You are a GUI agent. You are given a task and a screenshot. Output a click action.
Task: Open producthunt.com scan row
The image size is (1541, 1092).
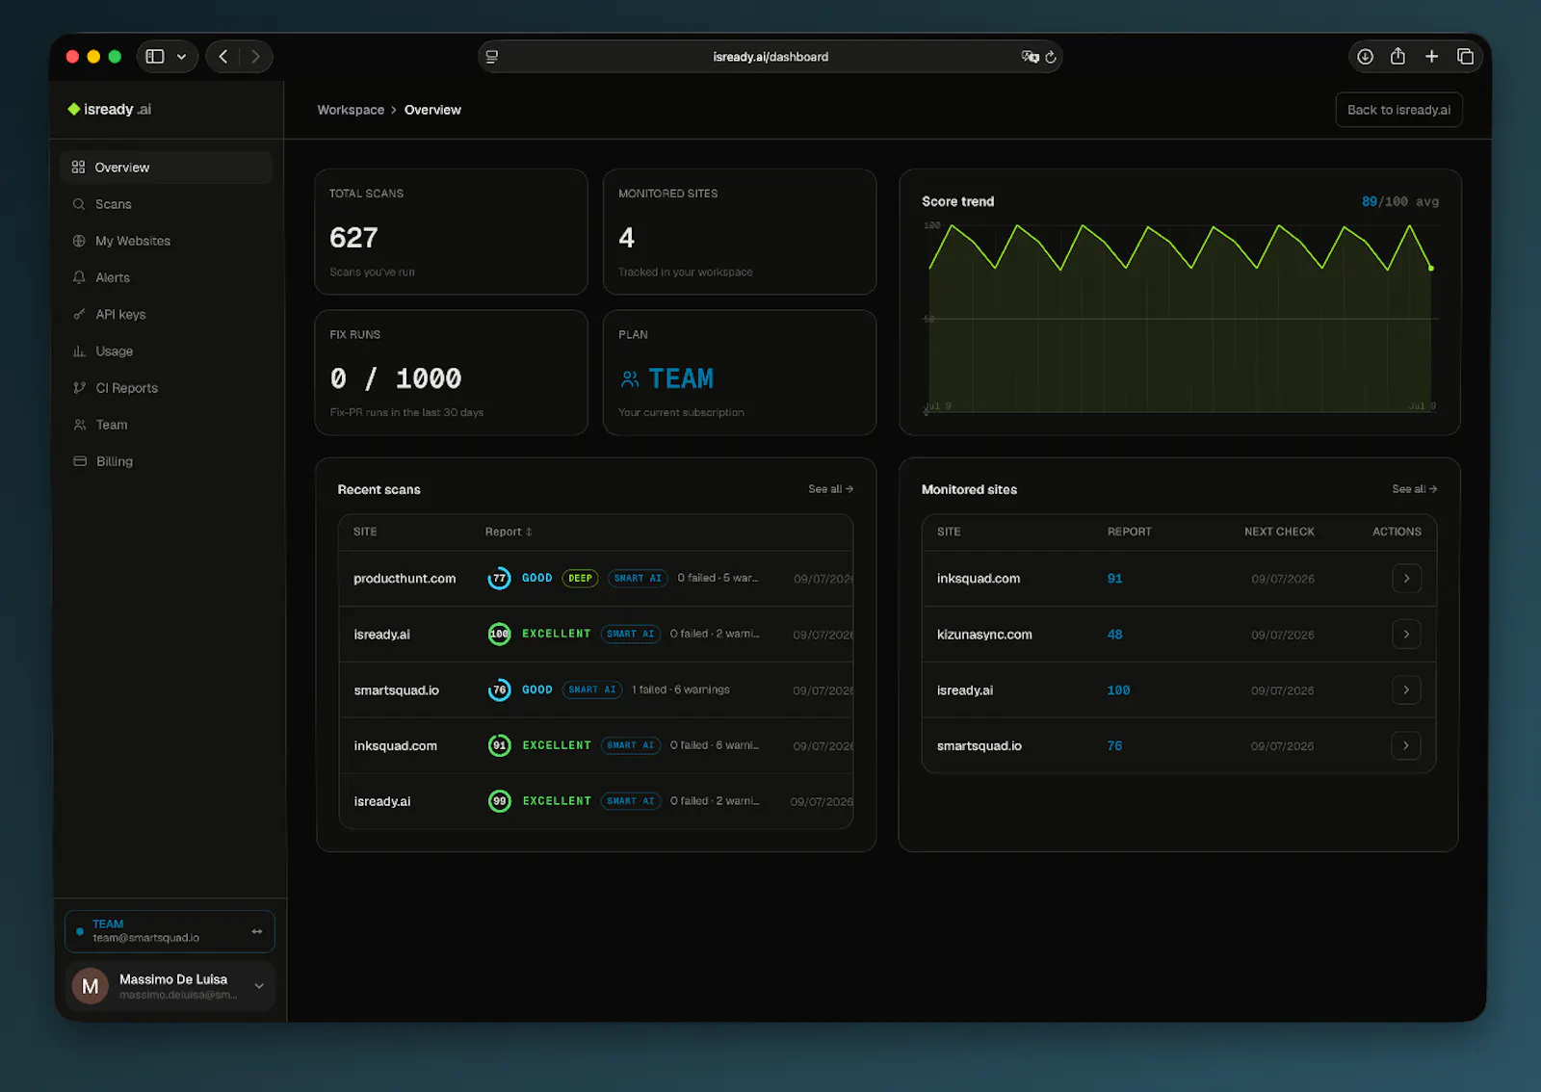596,579
